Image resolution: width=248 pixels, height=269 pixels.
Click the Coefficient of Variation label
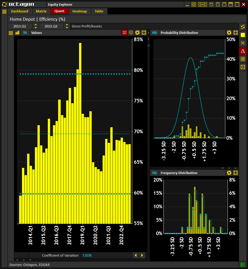coord(60,256)
